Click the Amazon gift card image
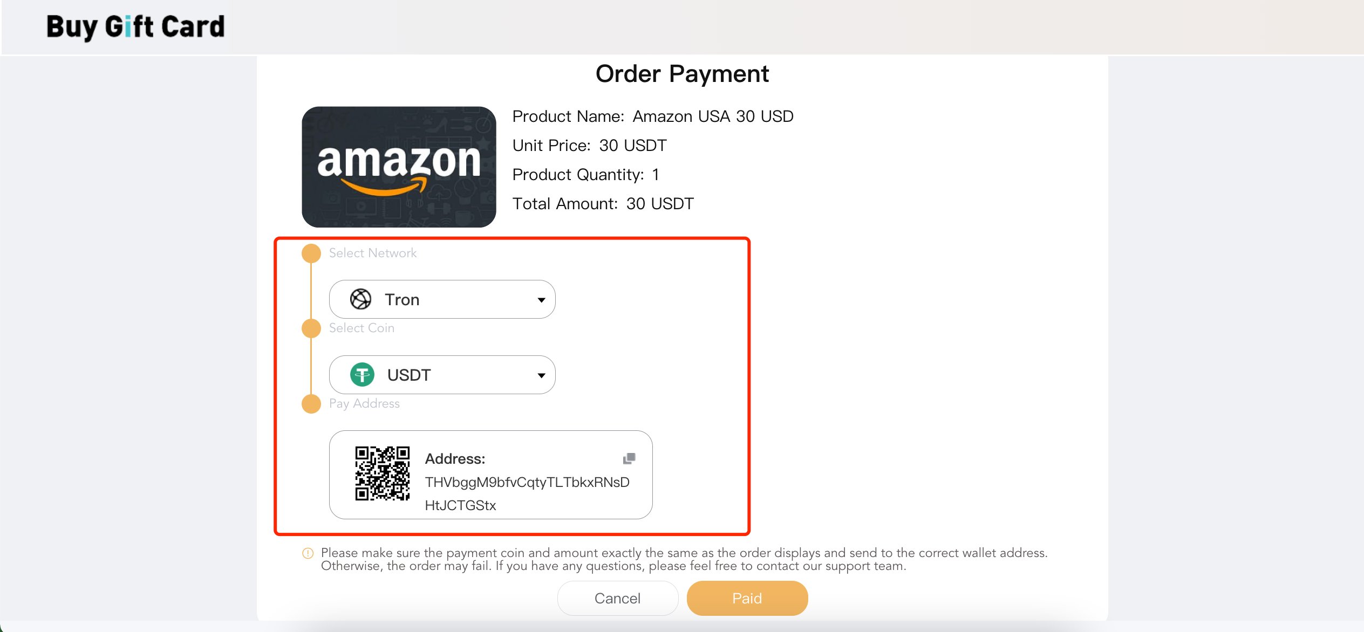1364x632 pixels. tap(399, 167)
